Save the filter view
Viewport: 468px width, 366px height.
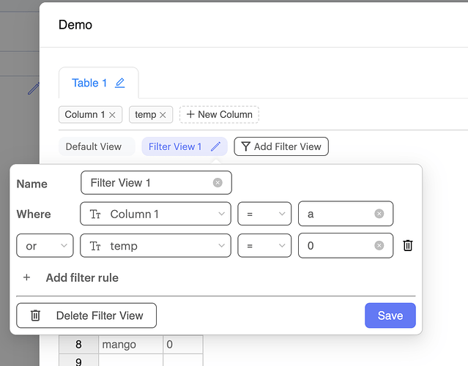pyautogui.click(x=390, y=315)
